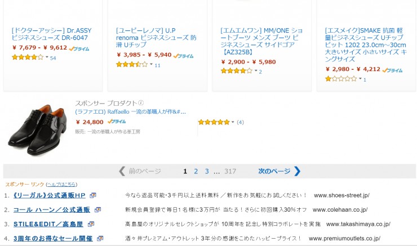Select current page 1 in pagination

coord(185,171)
